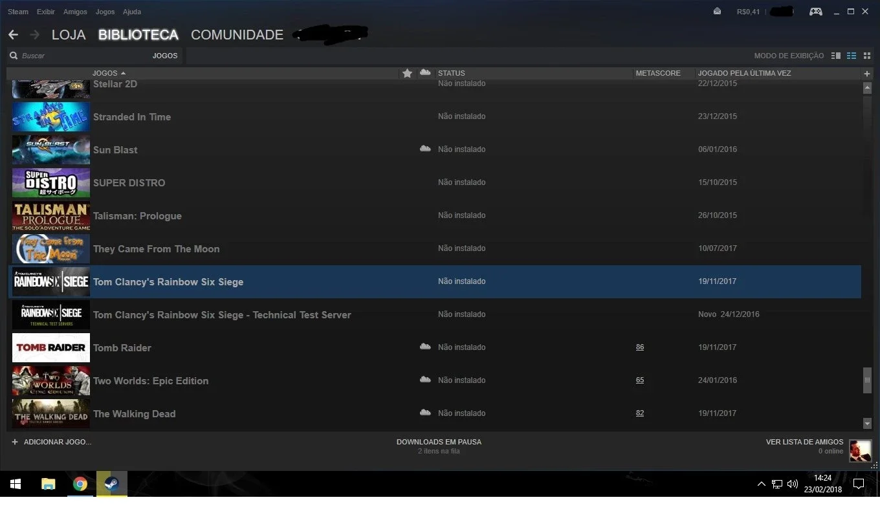Open the Steam menu
The image size is (880, 513).
(18, 12)
